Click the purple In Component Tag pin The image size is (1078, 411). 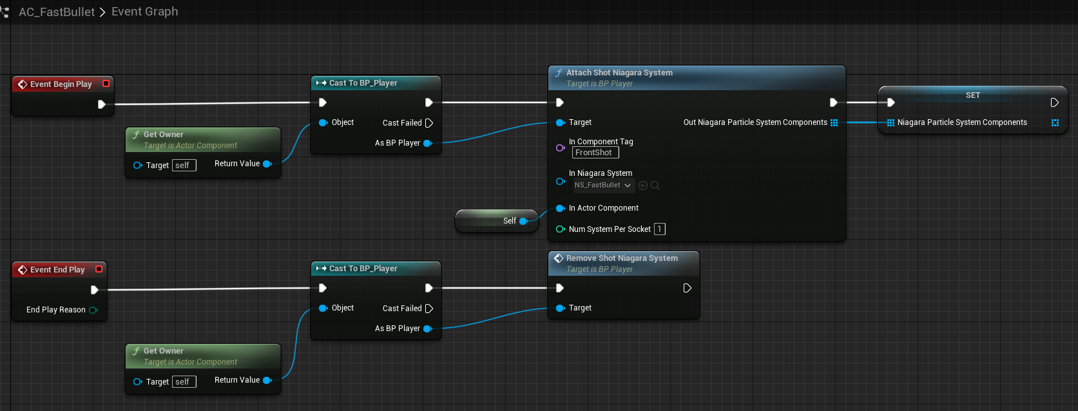[560, 148]
